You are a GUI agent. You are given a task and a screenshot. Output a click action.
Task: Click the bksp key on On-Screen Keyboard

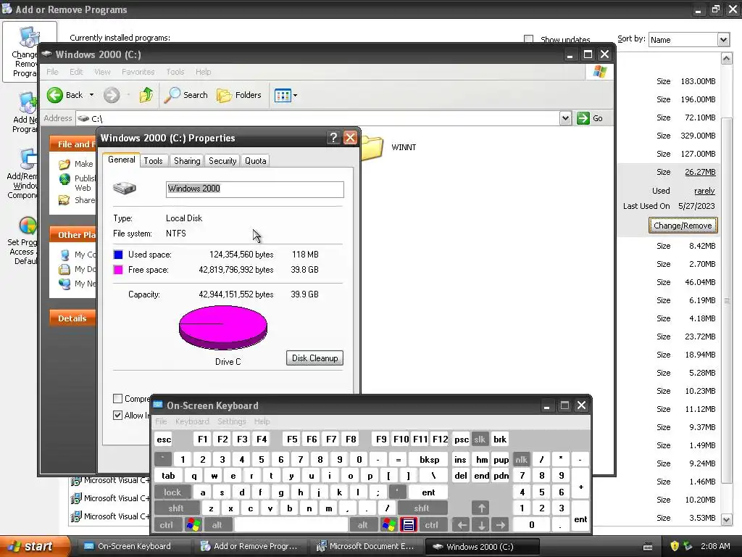coord(429,459)
